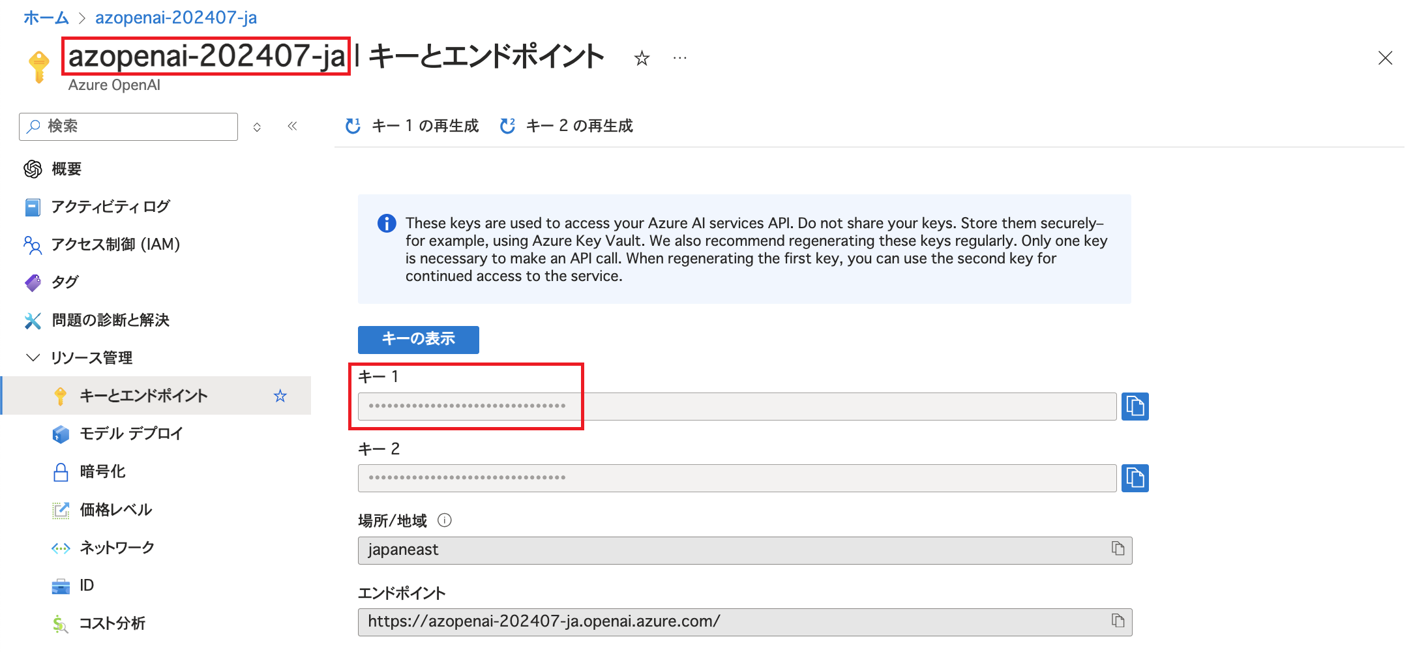Viewport: 1413px width, 652px height.
Task: Click the search magnifier icon
Action: pos(33,126)
